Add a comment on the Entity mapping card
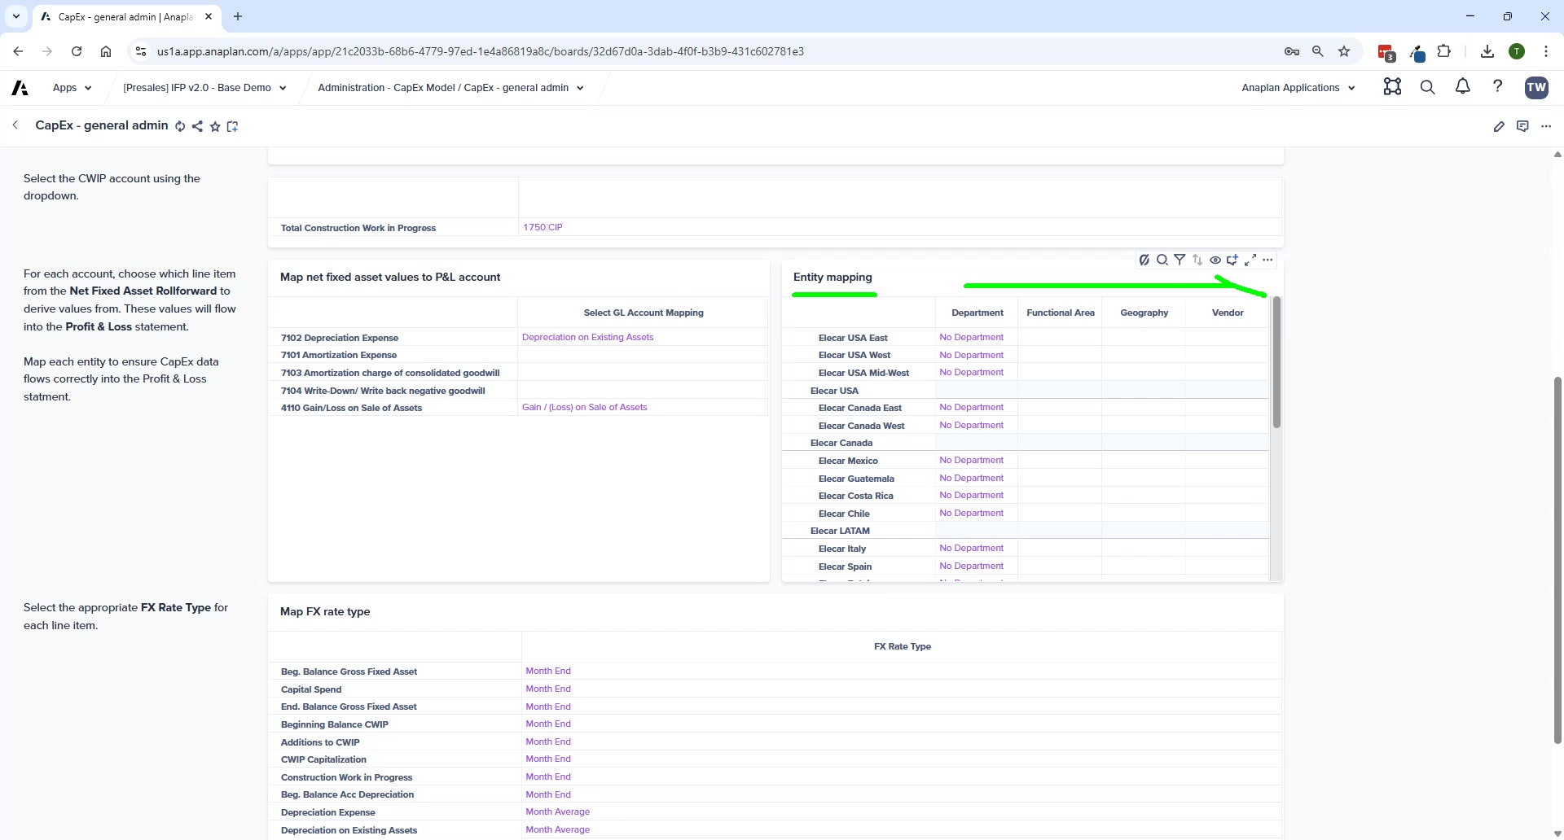Image resolution: width=1564 pixels, height=840 pixels. click(x=1232, y=260)
